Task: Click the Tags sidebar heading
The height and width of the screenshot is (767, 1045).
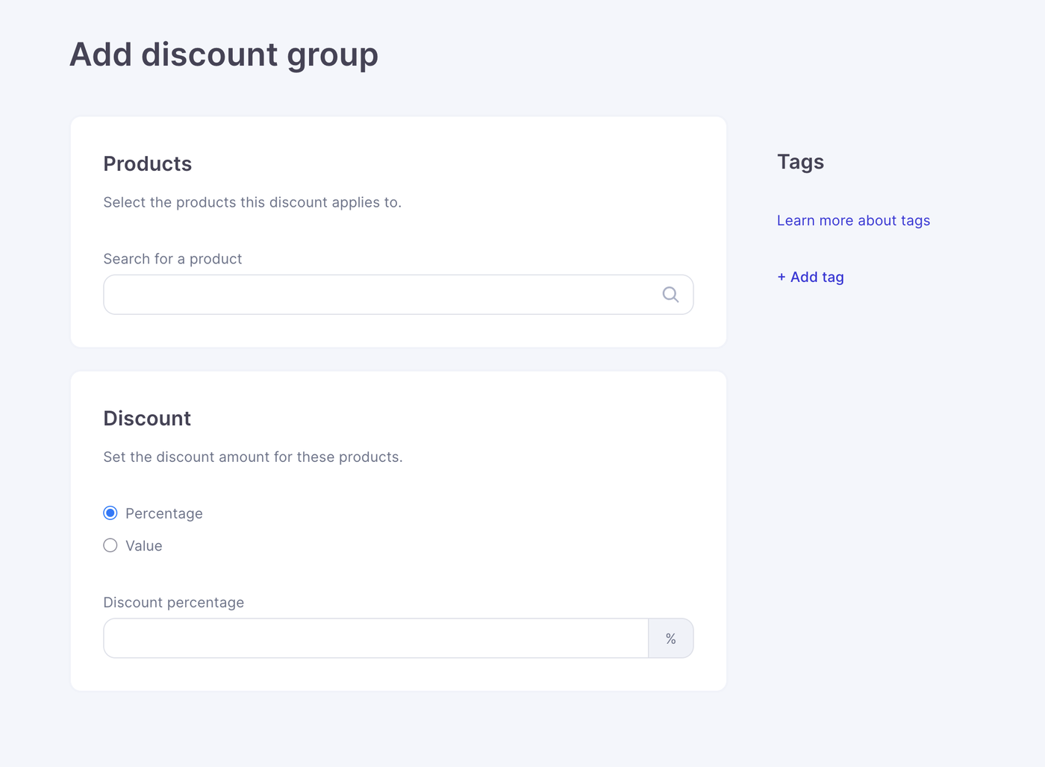Action: [800, 162]
